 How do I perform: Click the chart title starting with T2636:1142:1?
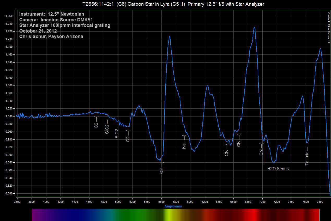[173, 4]
